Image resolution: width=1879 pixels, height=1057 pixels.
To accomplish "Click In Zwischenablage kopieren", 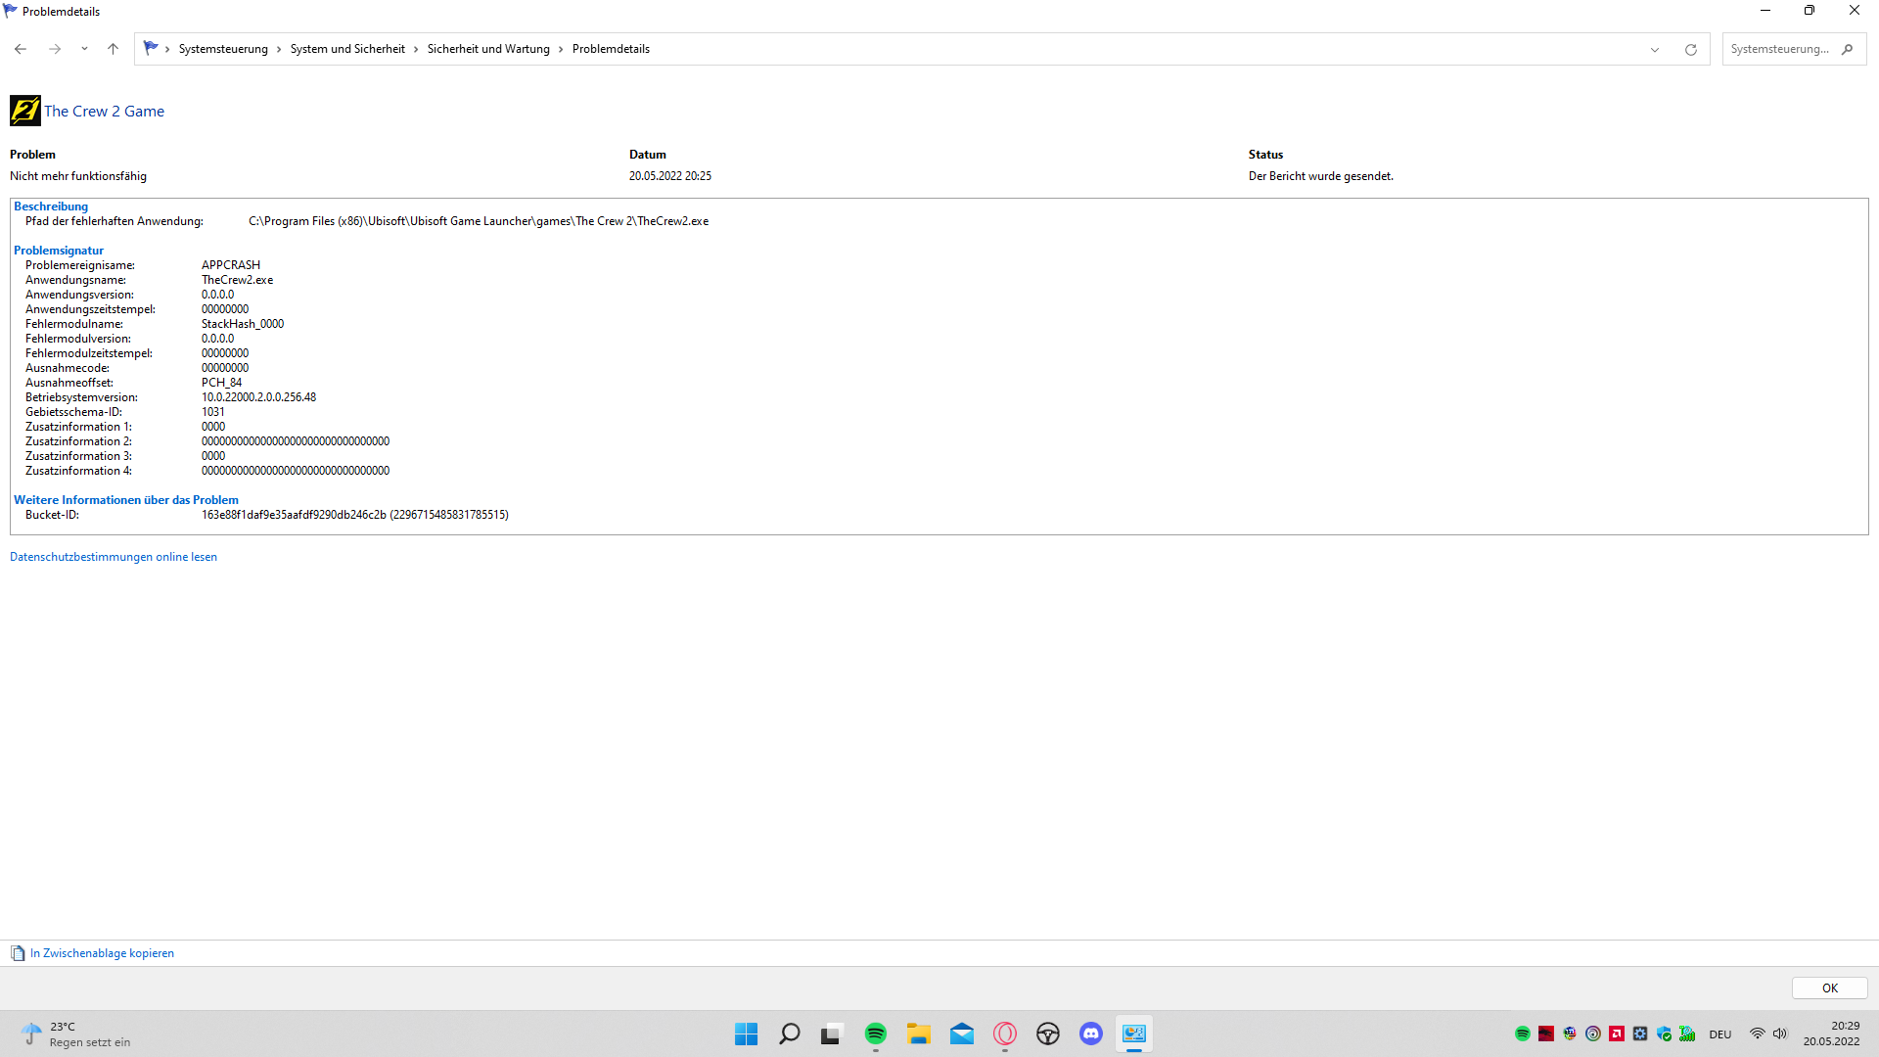I will [x=102, y=953].
